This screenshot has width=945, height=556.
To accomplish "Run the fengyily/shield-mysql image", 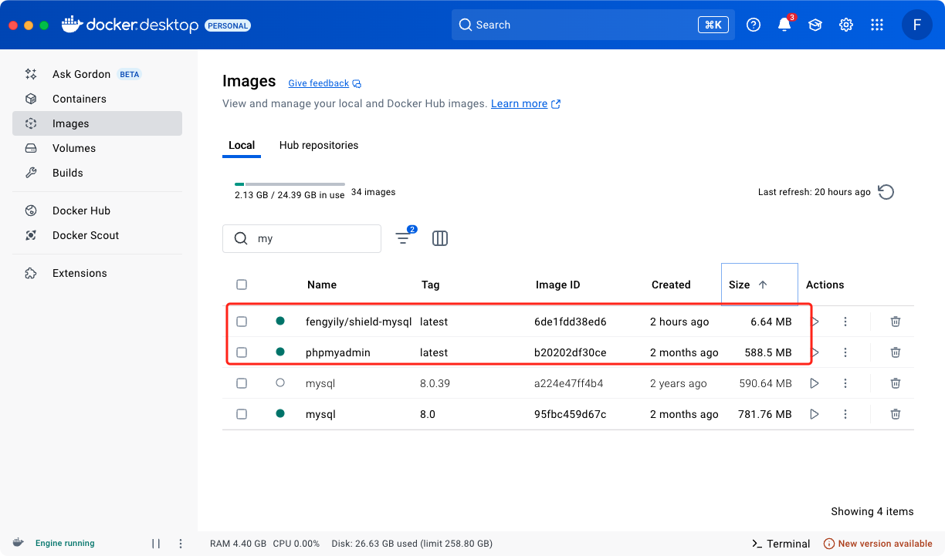I will click(815, 322).
